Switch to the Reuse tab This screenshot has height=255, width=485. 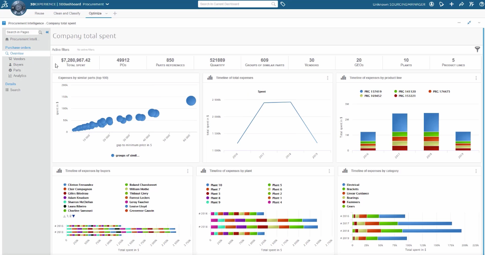(39, 13)
